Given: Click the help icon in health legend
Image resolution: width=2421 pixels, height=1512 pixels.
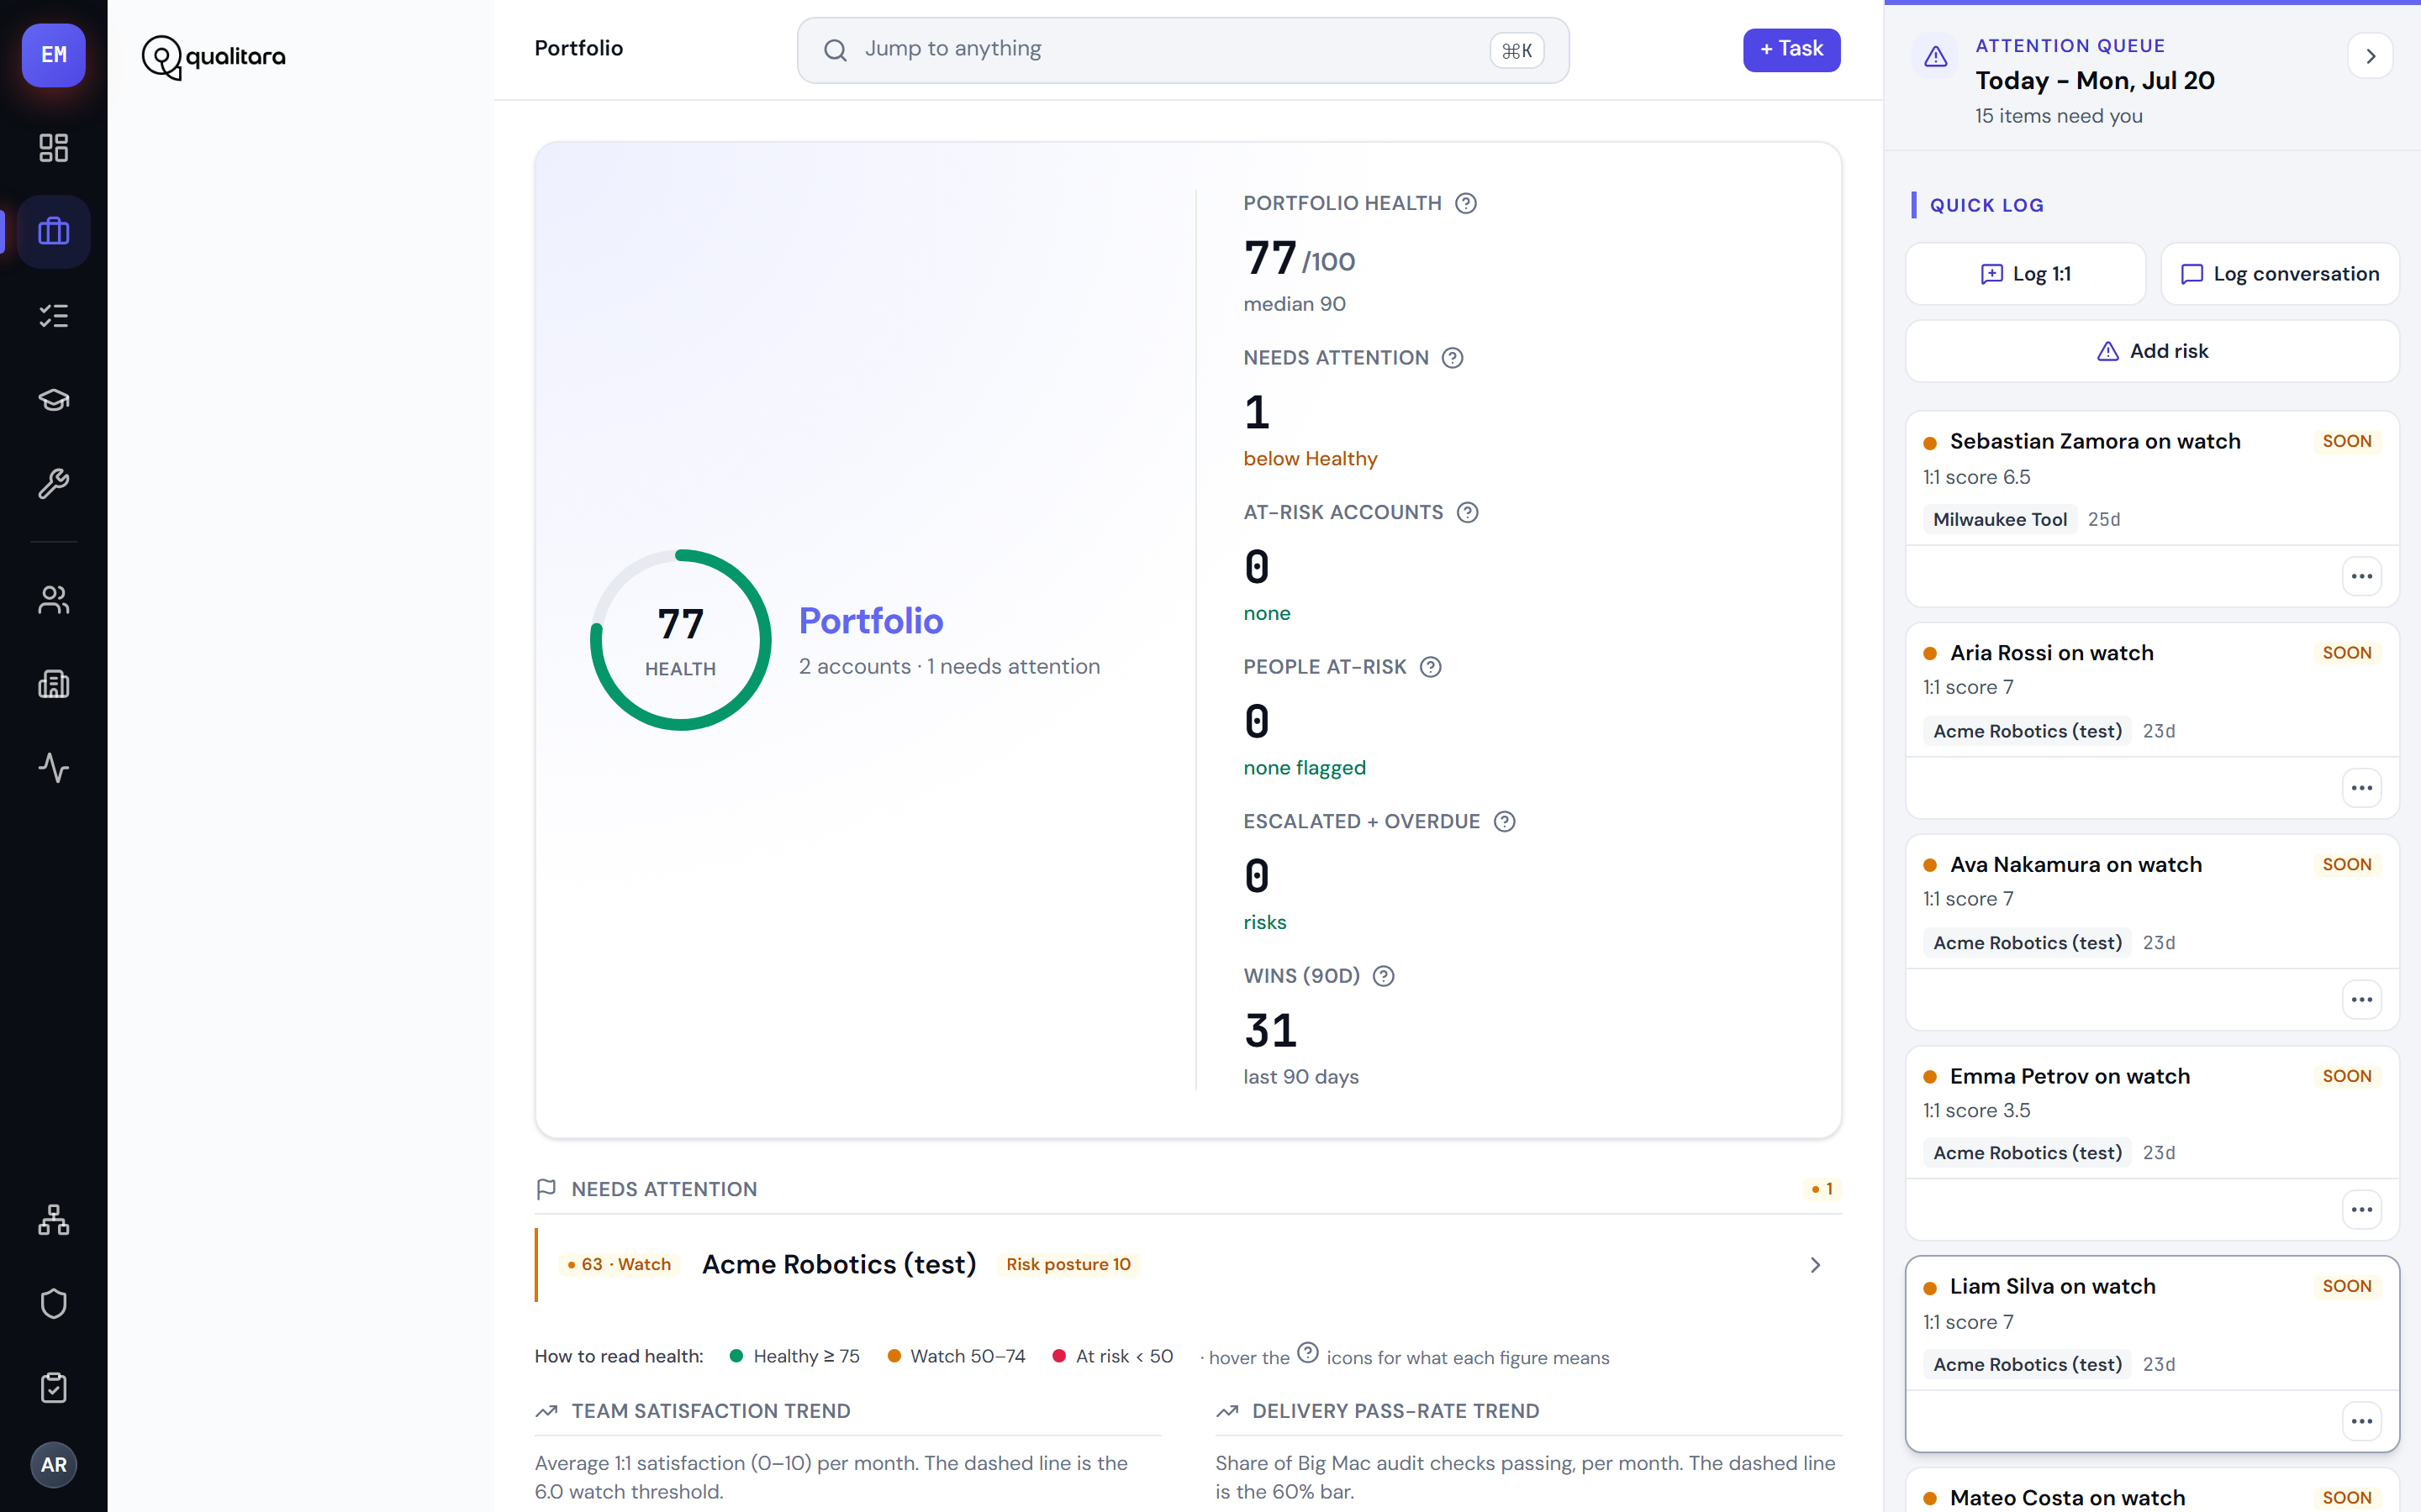Looking at the screenshot, I should click(x=1307, y=1353).
